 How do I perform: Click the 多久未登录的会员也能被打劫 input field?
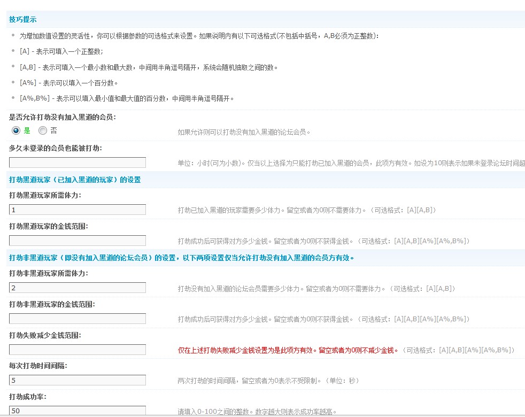coord(78,163)
